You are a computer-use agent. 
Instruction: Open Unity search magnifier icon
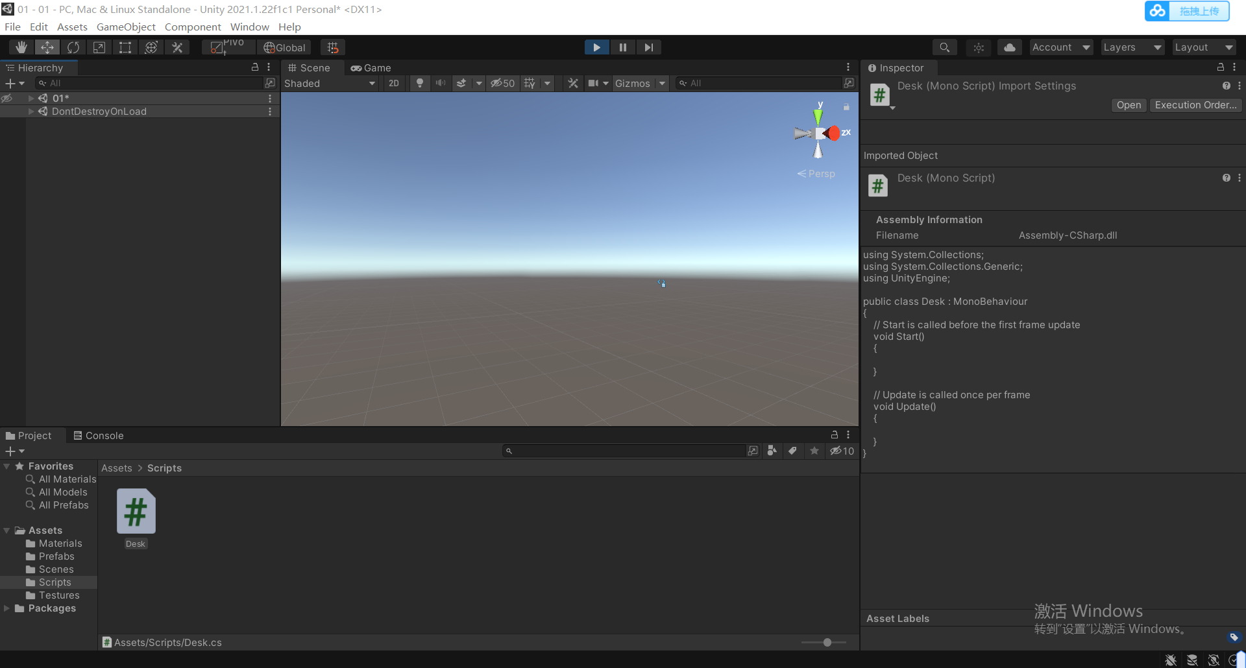pyautogui.click(x=944, y=47)
